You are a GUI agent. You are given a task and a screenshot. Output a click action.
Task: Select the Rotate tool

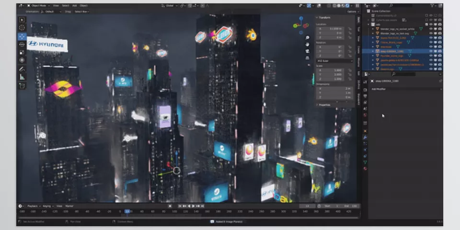pyautogui.click(x=22, y=44)
